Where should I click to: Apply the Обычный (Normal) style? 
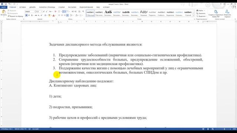(90, 13)
